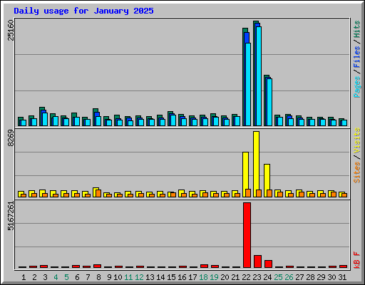Viewport: 365px width, 285px height.
Task: Click the Hits legend label
Action: pos(357,29)
